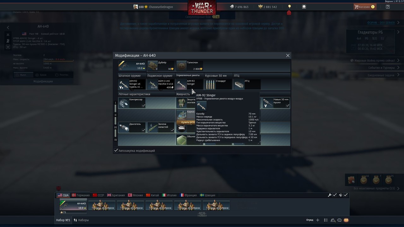404x227 pixels.
Task: Open the Магазин shop button
Action: (x=365, y=7)
